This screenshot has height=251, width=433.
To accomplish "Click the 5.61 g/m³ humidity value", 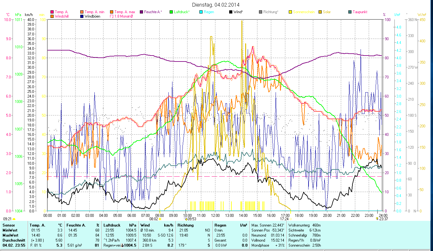I will coord(74,245).
